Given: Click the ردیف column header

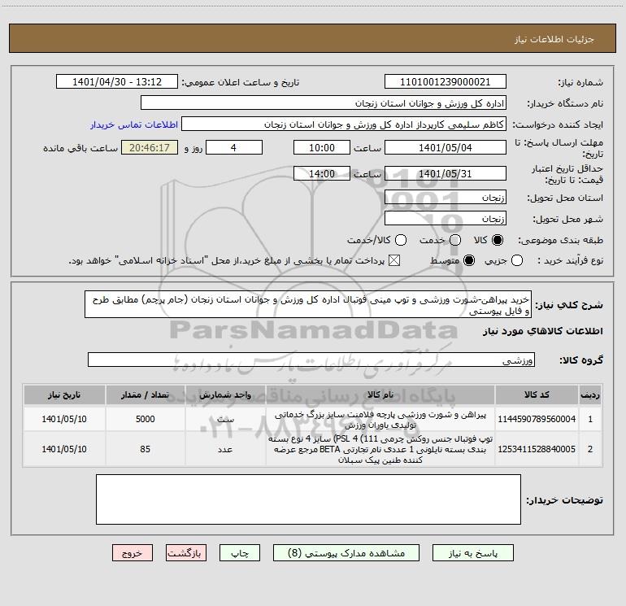Looking at the screenshot, I should click(590, 395).
